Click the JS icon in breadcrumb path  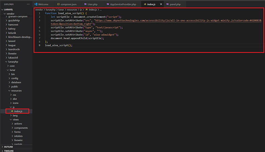tap(86, 9)
